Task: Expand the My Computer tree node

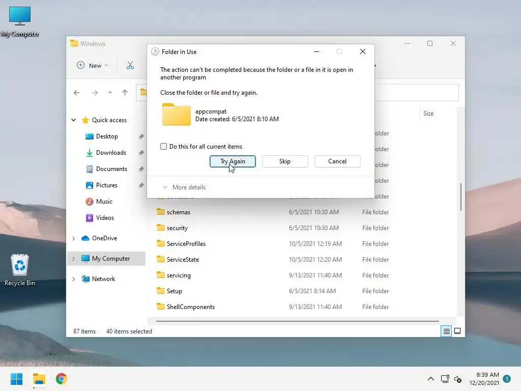Action: [x=74, y=259]
